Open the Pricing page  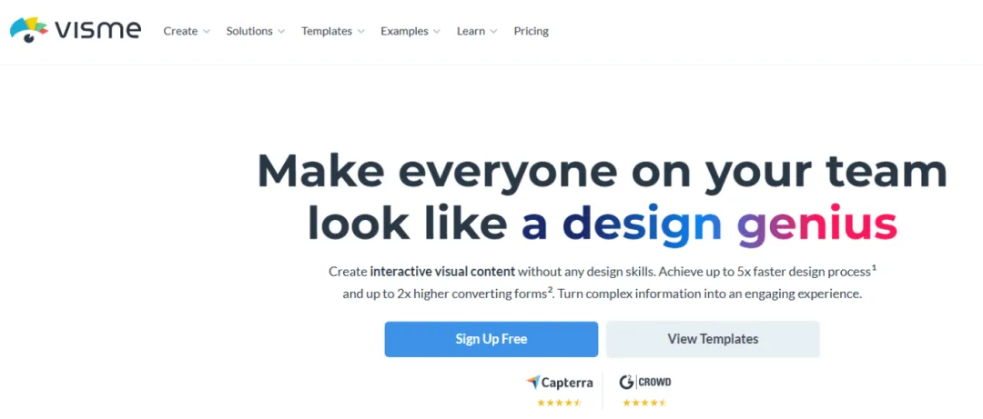[531, 31]
